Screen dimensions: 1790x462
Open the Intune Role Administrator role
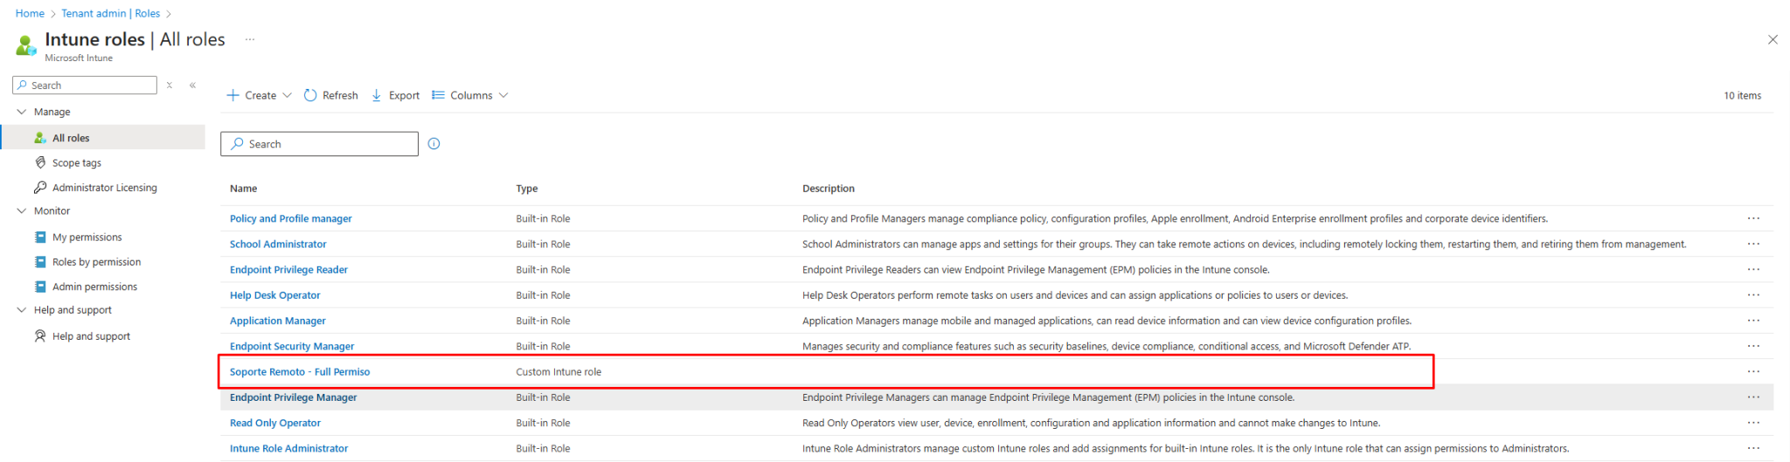[x=288, y=448]
